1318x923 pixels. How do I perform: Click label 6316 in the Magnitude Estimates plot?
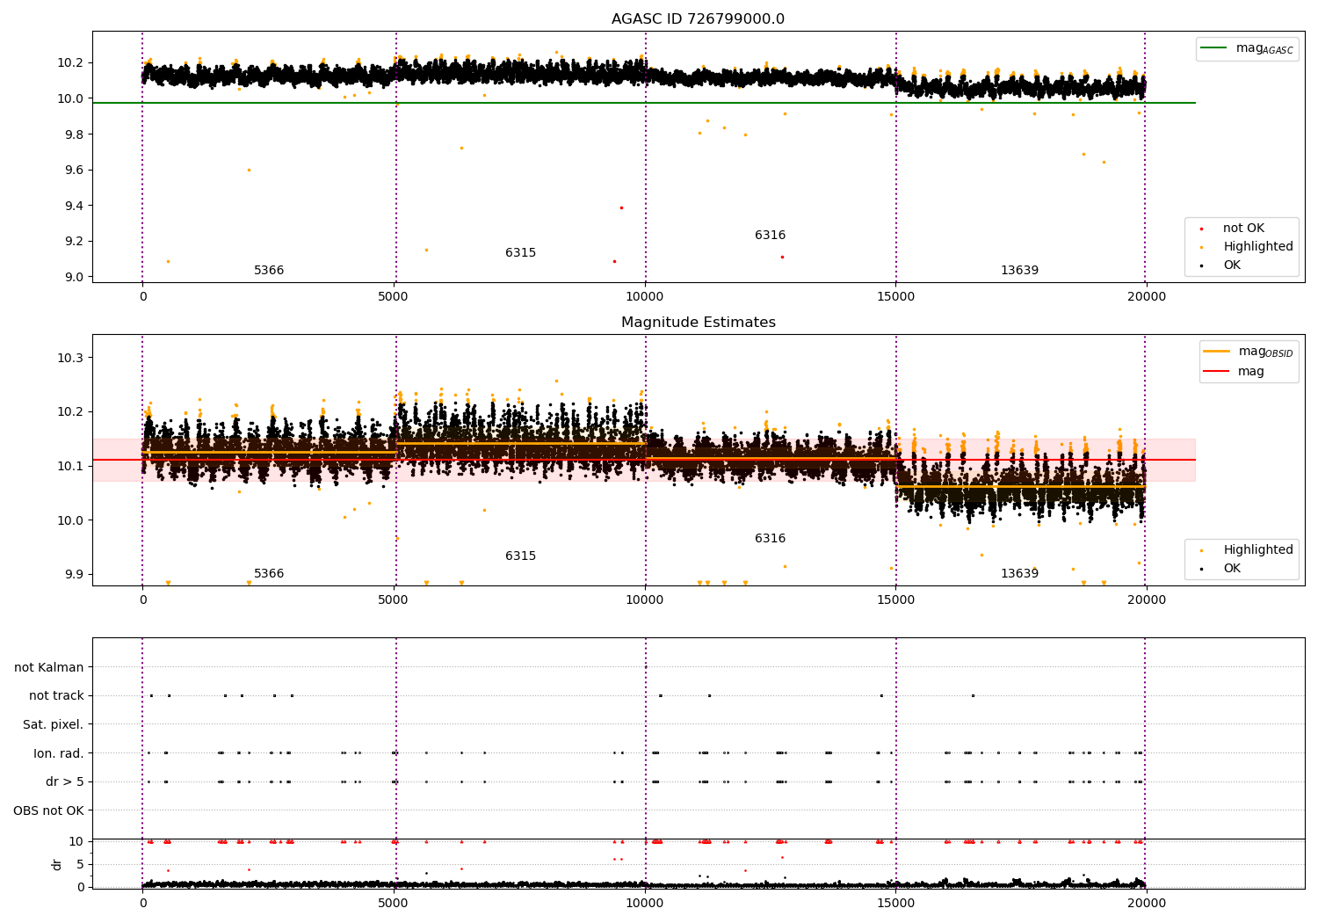pyautogui.click(x=770, y=539)
